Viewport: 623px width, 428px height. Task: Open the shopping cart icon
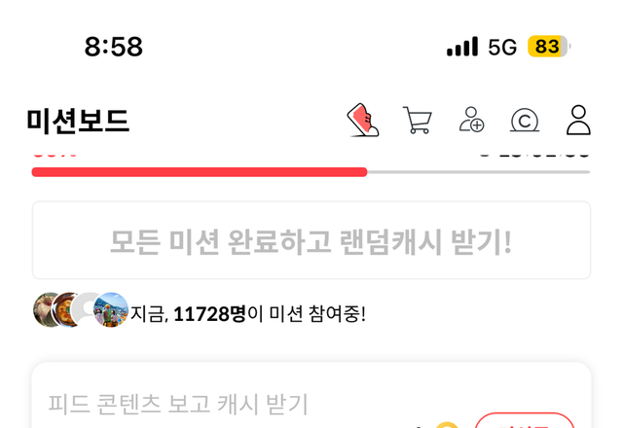coord(418,120)
